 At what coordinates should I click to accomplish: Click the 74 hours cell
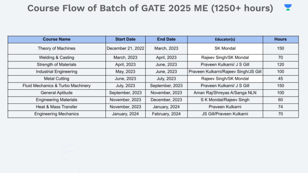pos(280,106)
